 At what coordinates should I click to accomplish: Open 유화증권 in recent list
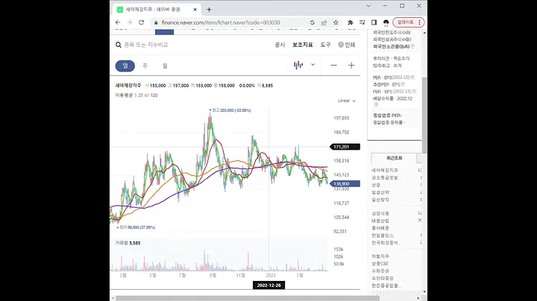pyautogui.click(x=380, y=270)
